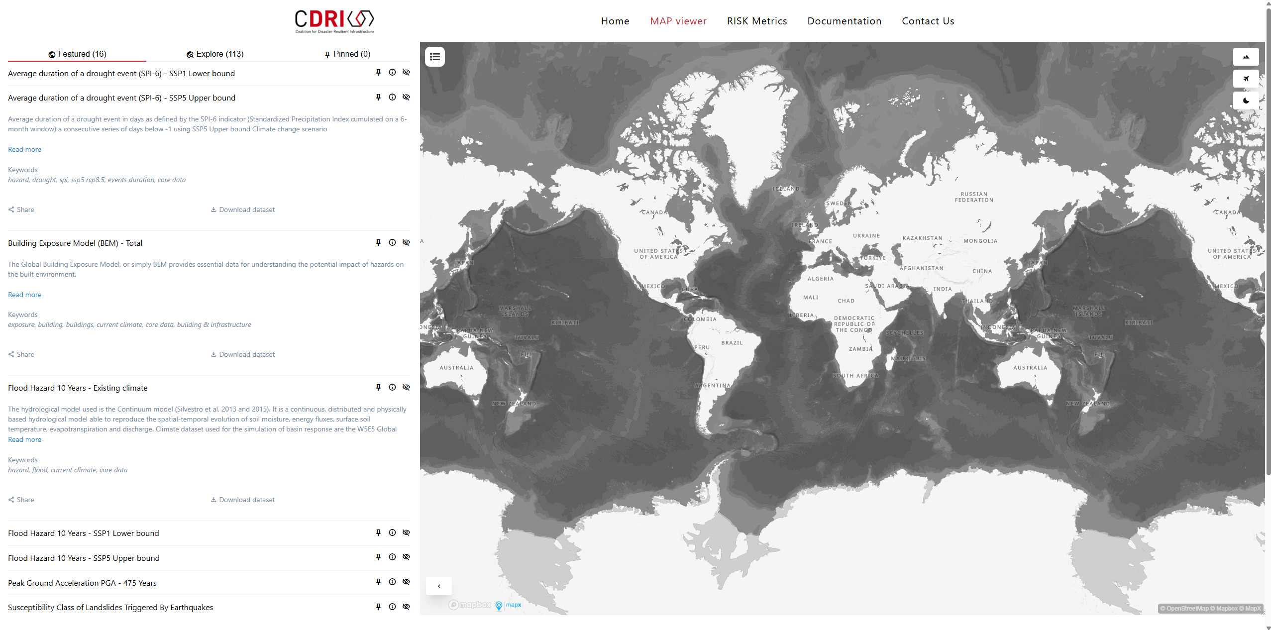Pin Peak Ground Acceleration PGA layer
Image resolution: width=1271 pixels, height=630 pixels.
[378, 582]
